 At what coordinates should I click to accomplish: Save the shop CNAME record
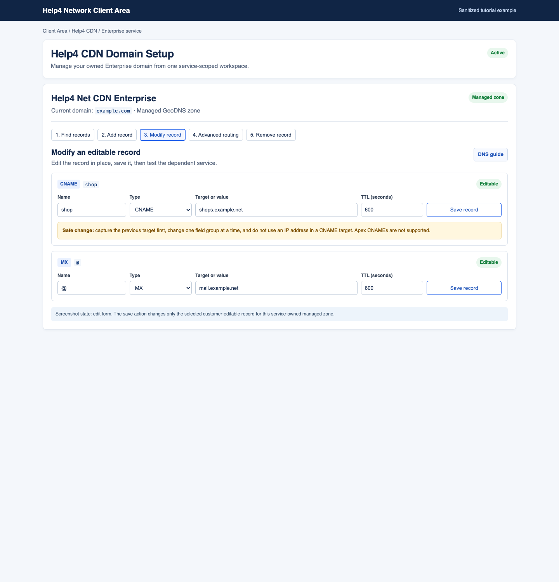[x=464, y=210]
